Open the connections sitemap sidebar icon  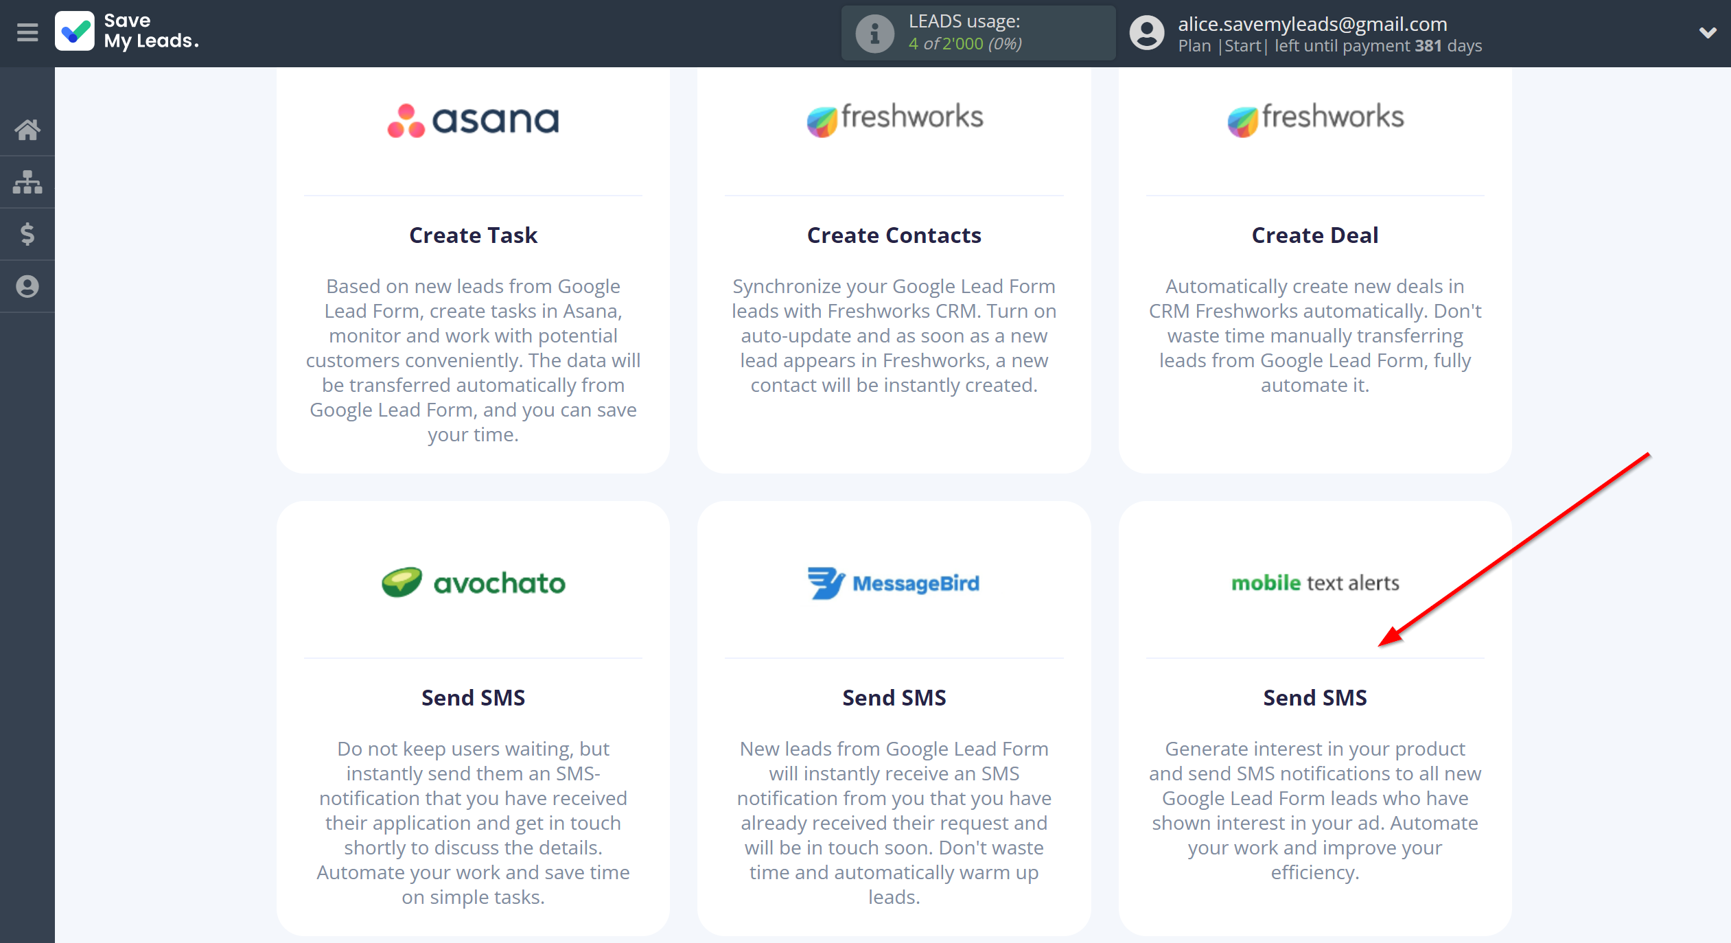click(x=27, y=182)
